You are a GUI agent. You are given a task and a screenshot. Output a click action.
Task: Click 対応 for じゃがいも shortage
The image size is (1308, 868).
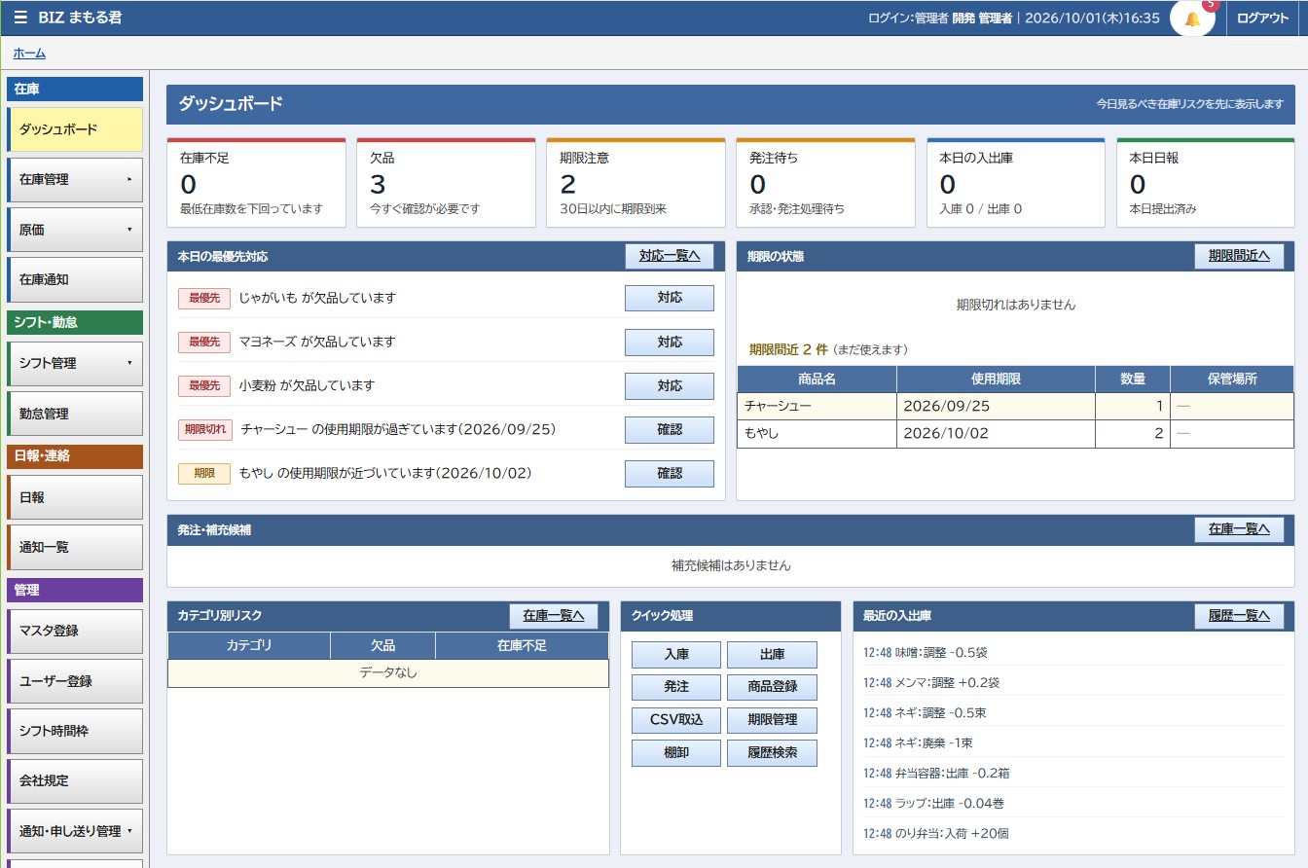pyautogui.click(x=670, y=298)
